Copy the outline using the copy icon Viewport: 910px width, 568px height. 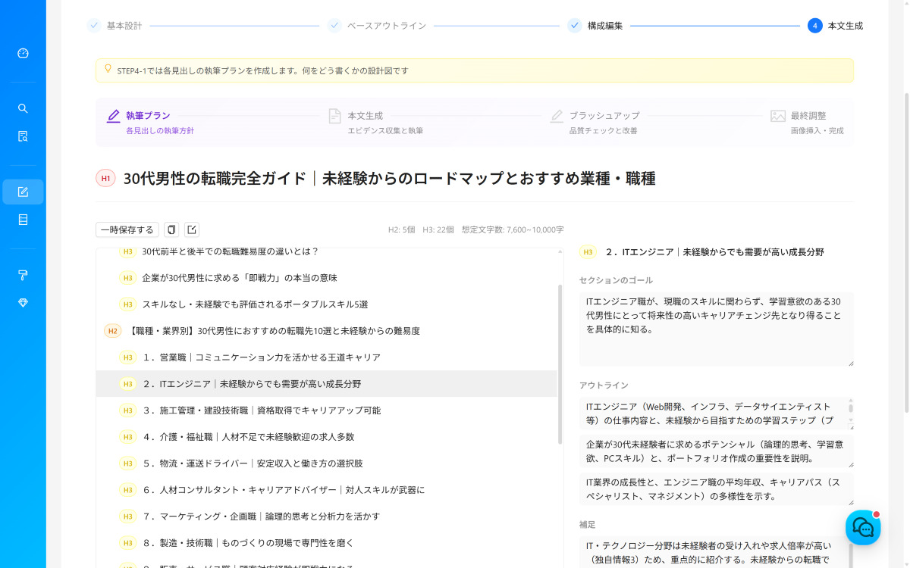tap(171, 229)
